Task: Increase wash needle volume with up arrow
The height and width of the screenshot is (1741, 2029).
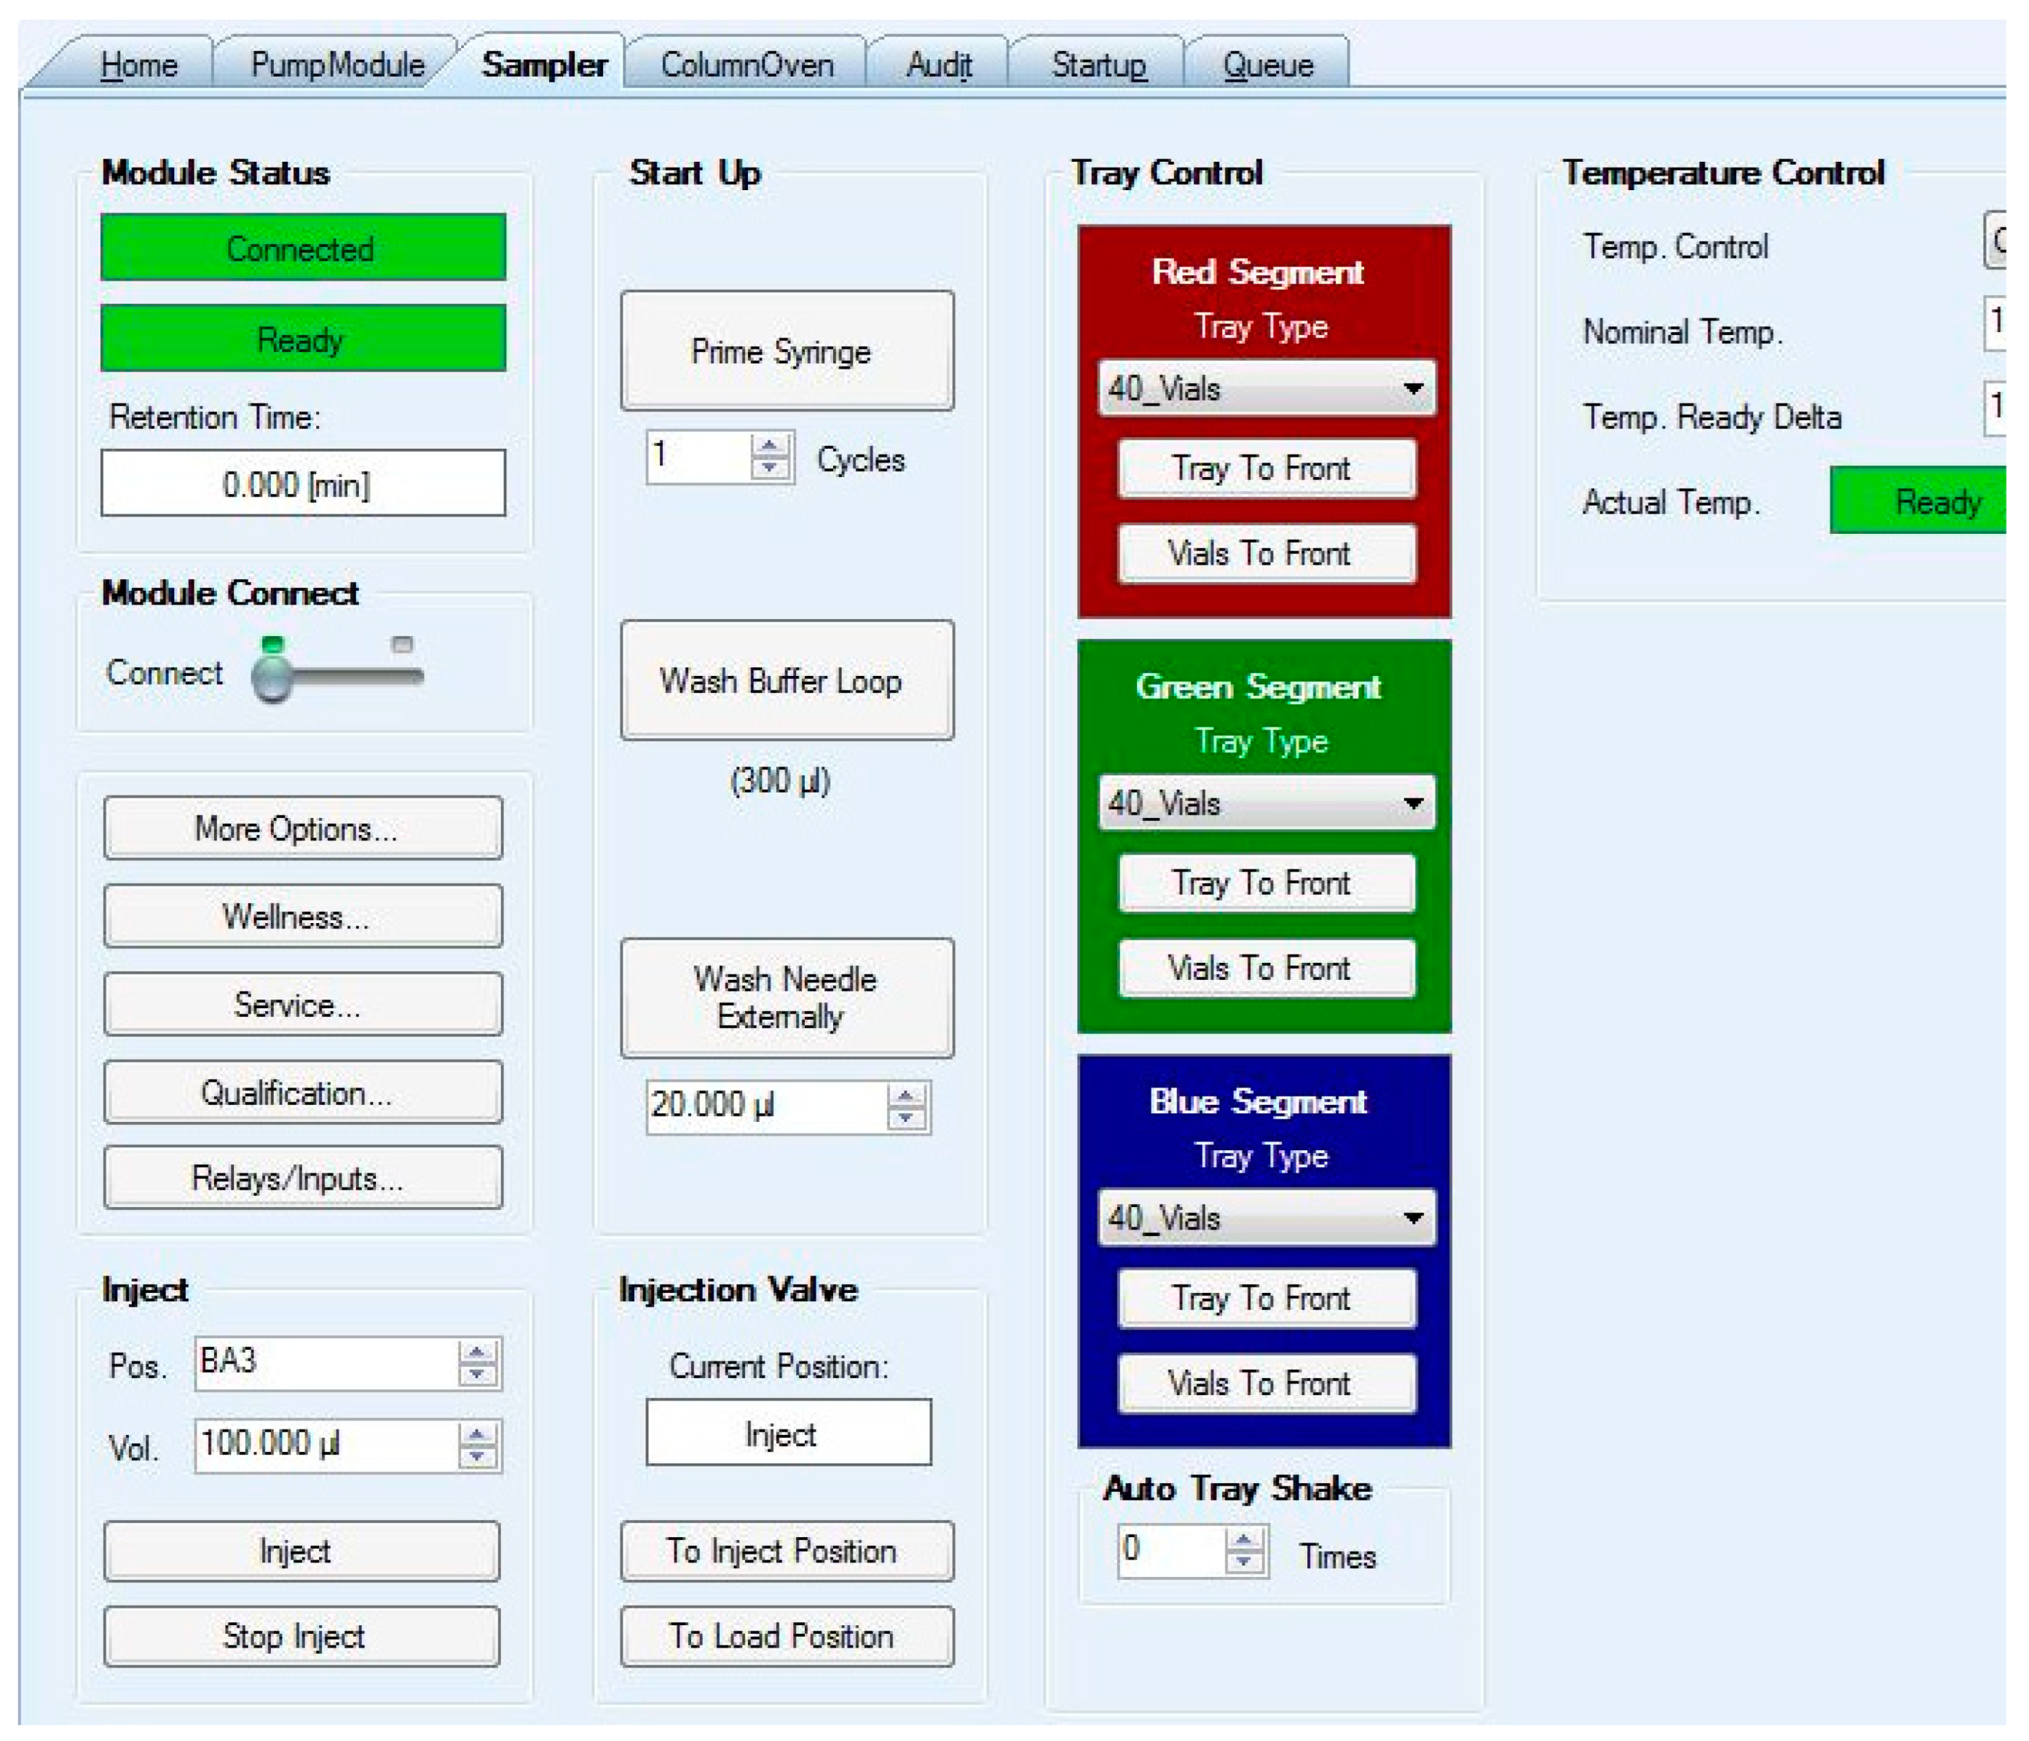Action: pos(906,1096)
